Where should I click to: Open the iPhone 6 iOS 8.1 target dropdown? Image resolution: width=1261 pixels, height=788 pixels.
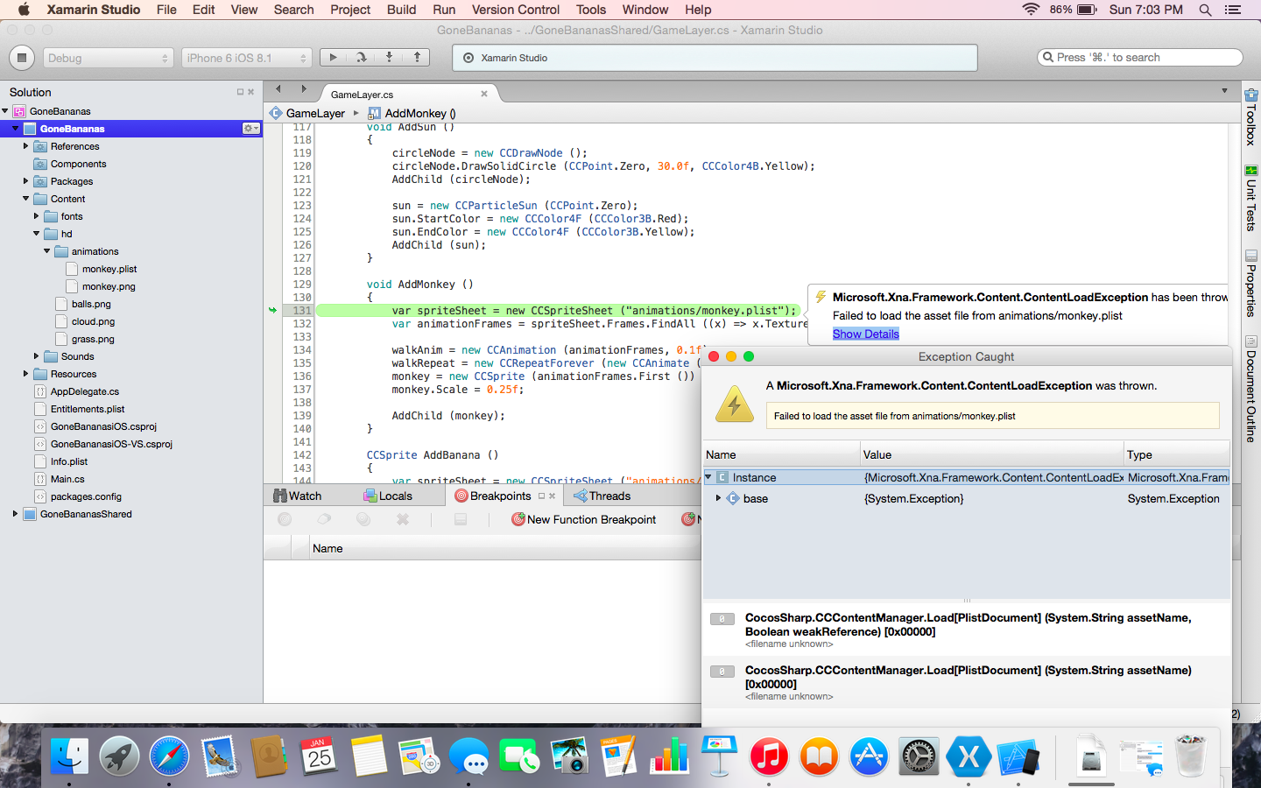click(x=247, y=58)
